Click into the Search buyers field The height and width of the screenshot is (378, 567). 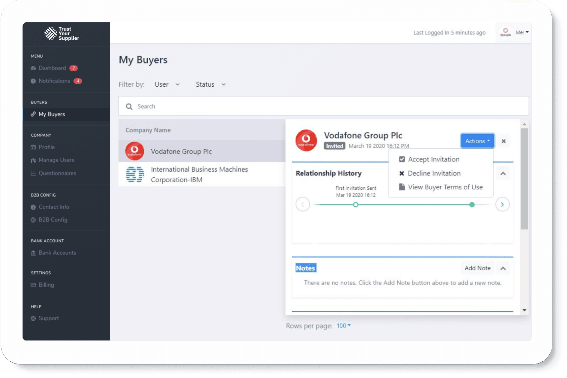(324, 106)
